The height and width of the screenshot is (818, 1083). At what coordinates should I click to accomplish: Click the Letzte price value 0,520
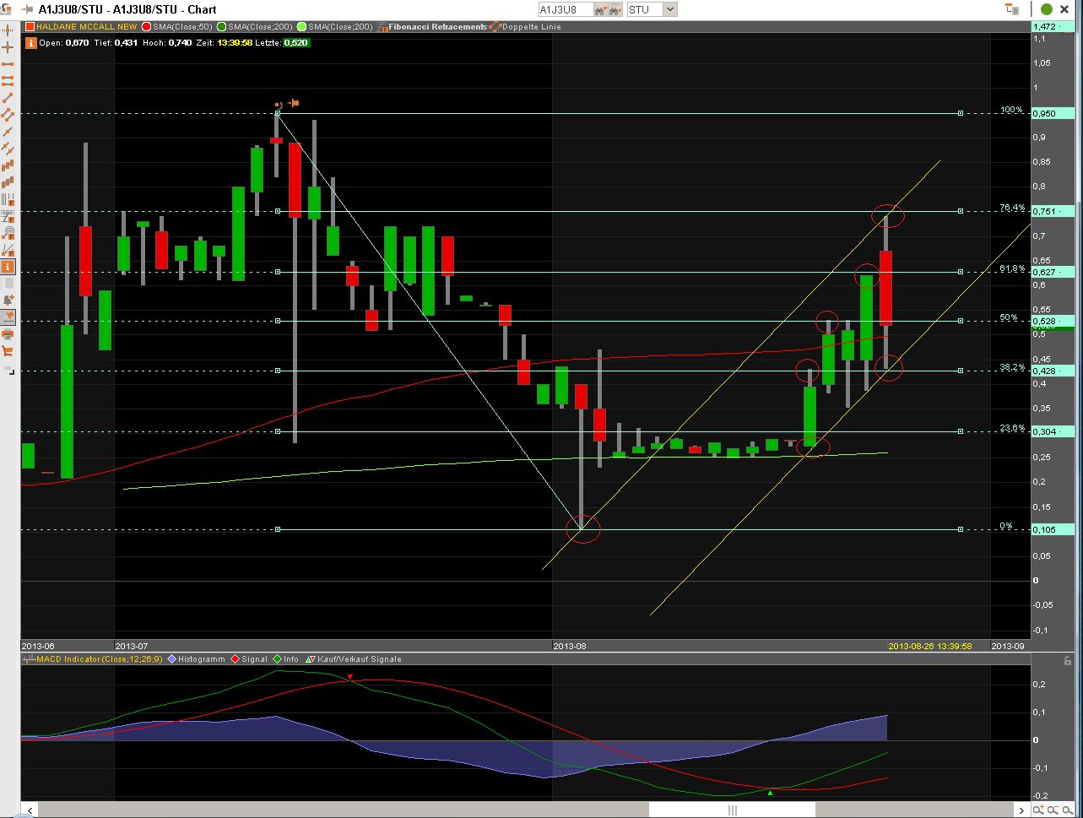point(295,42)
